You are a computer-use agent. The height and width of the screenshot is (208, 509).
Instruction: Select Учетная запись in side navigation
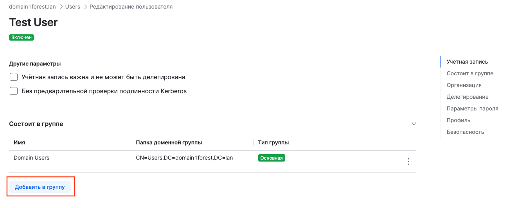point(467,62)
